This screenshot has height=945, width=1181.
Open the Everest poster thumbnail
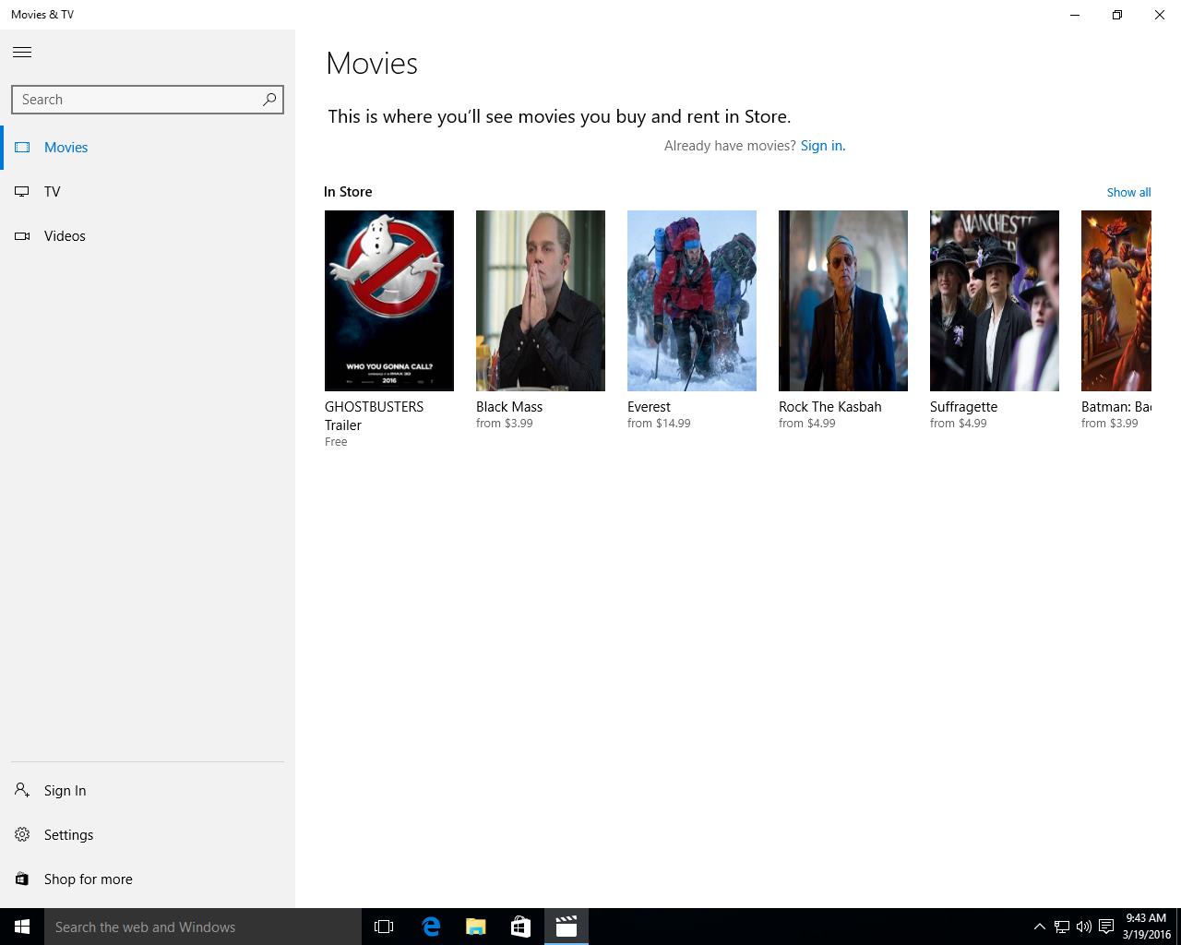[692, 300]
